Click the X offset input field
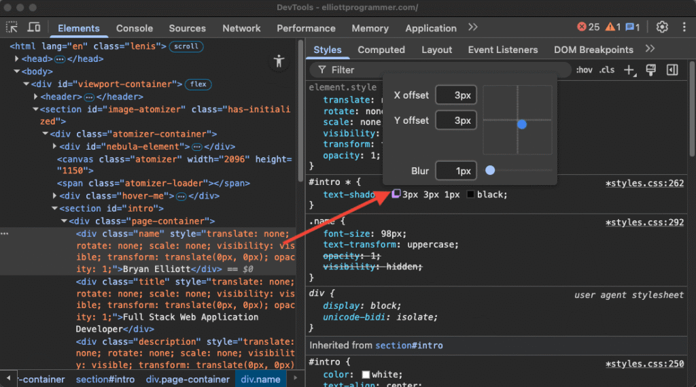The height and width of the screenshot is (387, 696). tap(455, 95)
